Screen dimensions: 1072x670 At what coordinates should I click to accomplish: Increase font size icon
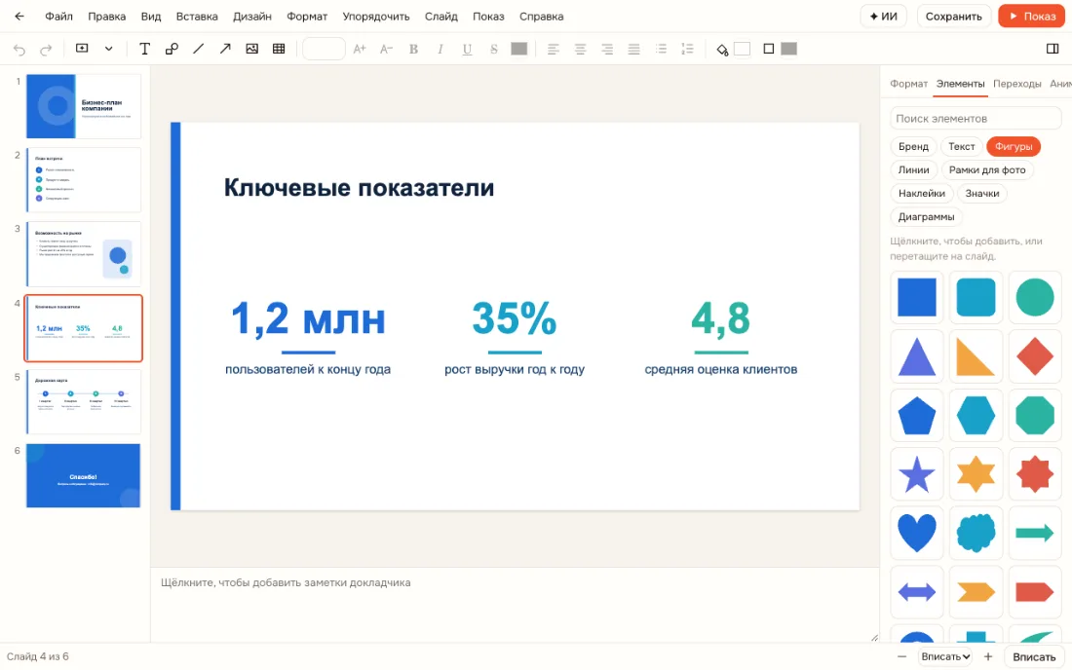coord(360,49)
